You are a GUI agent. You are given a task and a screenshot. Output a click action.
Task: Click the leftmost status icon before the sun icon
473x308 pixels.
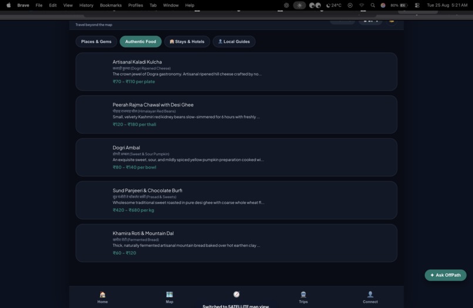click(x=286, y=5)
